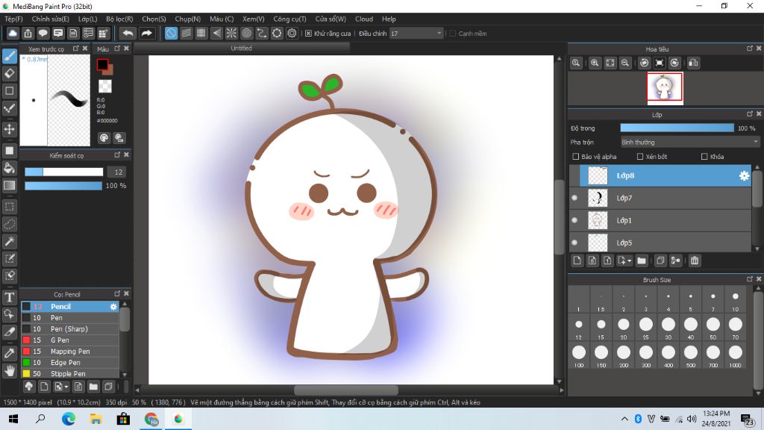Select the Untitled document tab
764x430 pixels.
(242, 49)
